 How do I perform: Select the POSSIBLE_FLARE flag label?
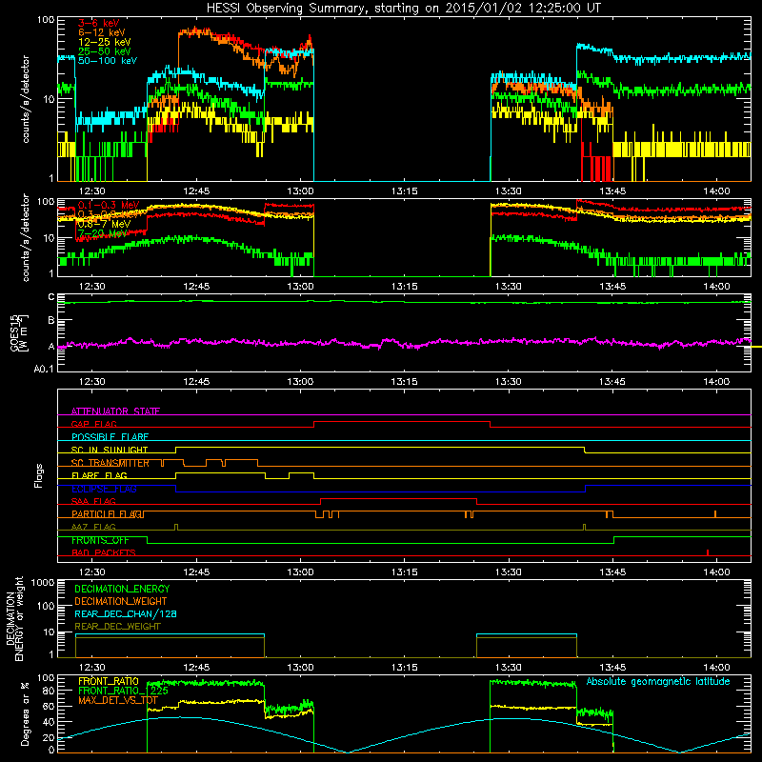(110, 437)
